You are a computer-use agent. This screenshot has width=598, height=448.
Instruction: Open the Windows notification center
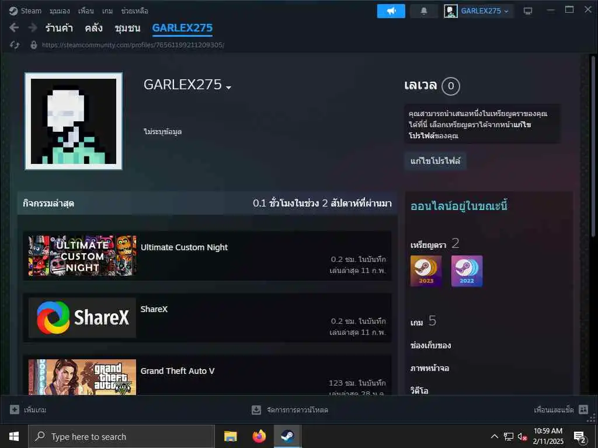pos(580,437)
